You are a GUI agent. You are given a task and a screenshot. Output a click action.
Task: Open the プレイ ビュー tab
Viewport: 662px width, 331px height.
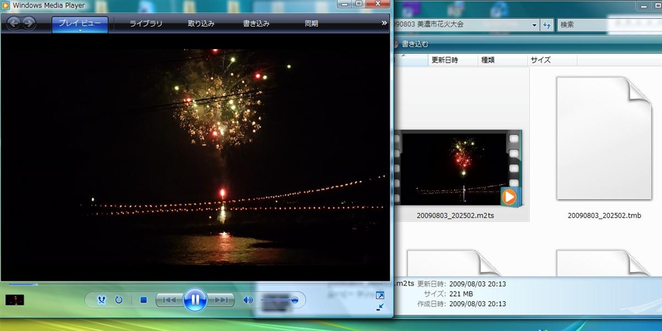click(x=80, y=23)
